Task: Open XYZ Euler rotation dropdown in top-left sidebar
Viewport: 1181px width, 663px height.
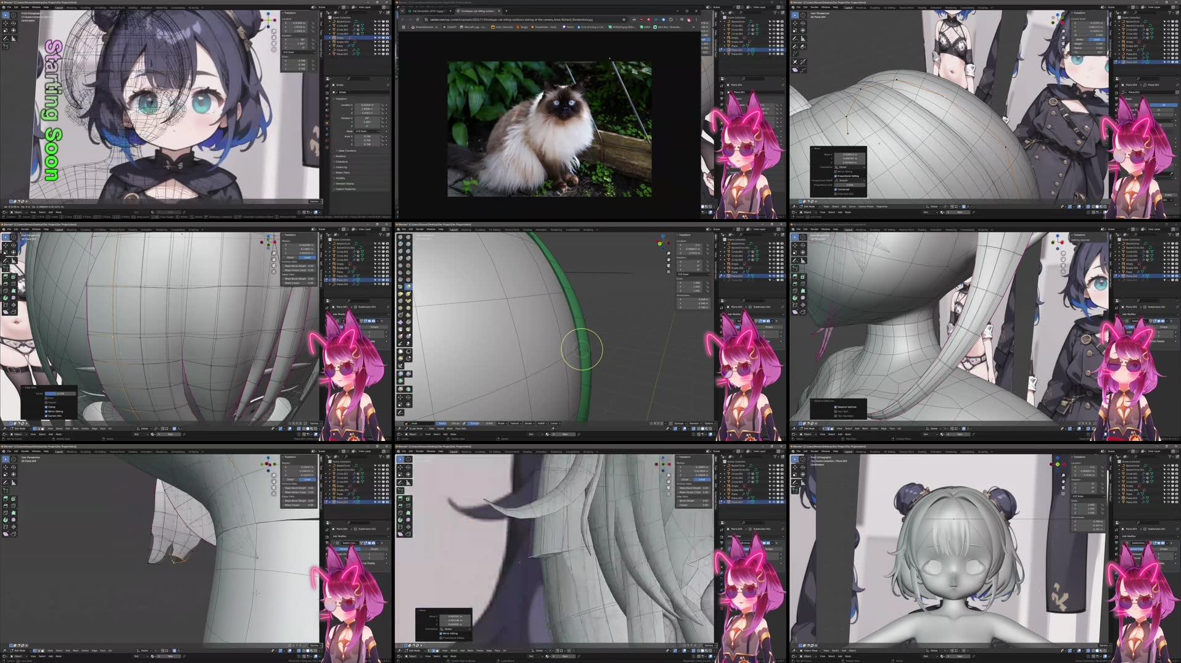Action: tap(299, 52)
